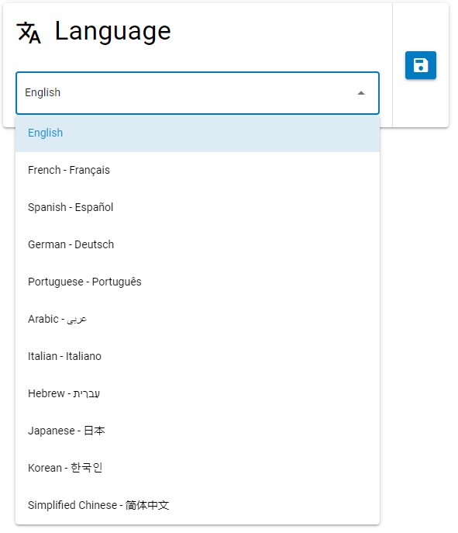
Task: Select the Hebrew language entry
Action: 198,393
